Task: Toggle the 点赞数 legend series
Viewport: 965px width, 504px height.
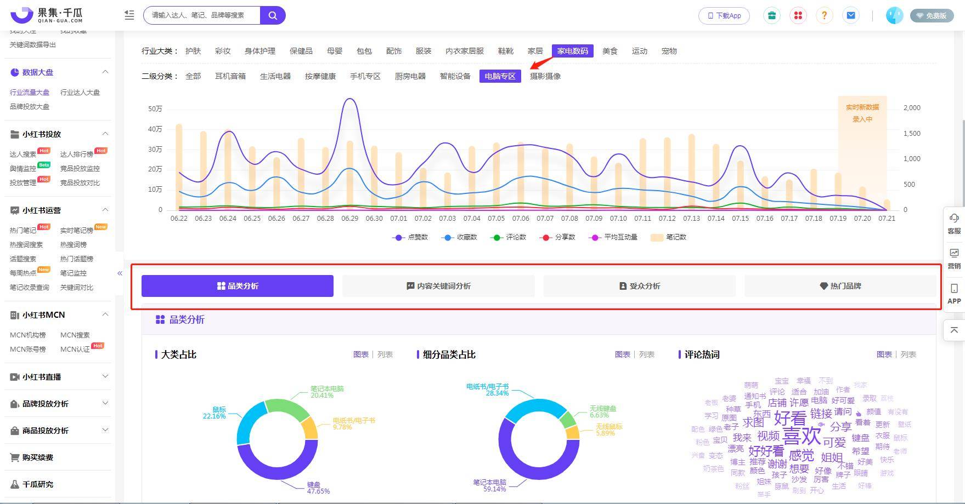Action: [x=410, y=237]
